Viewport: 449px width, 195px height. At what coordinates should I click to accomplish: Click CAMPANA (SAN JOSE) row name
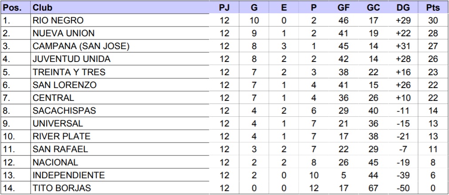point(81,46)
